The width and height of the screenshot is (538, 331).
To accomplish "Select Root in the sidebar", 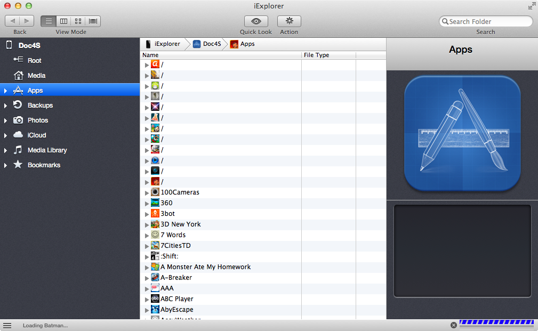I will point(34,61).
